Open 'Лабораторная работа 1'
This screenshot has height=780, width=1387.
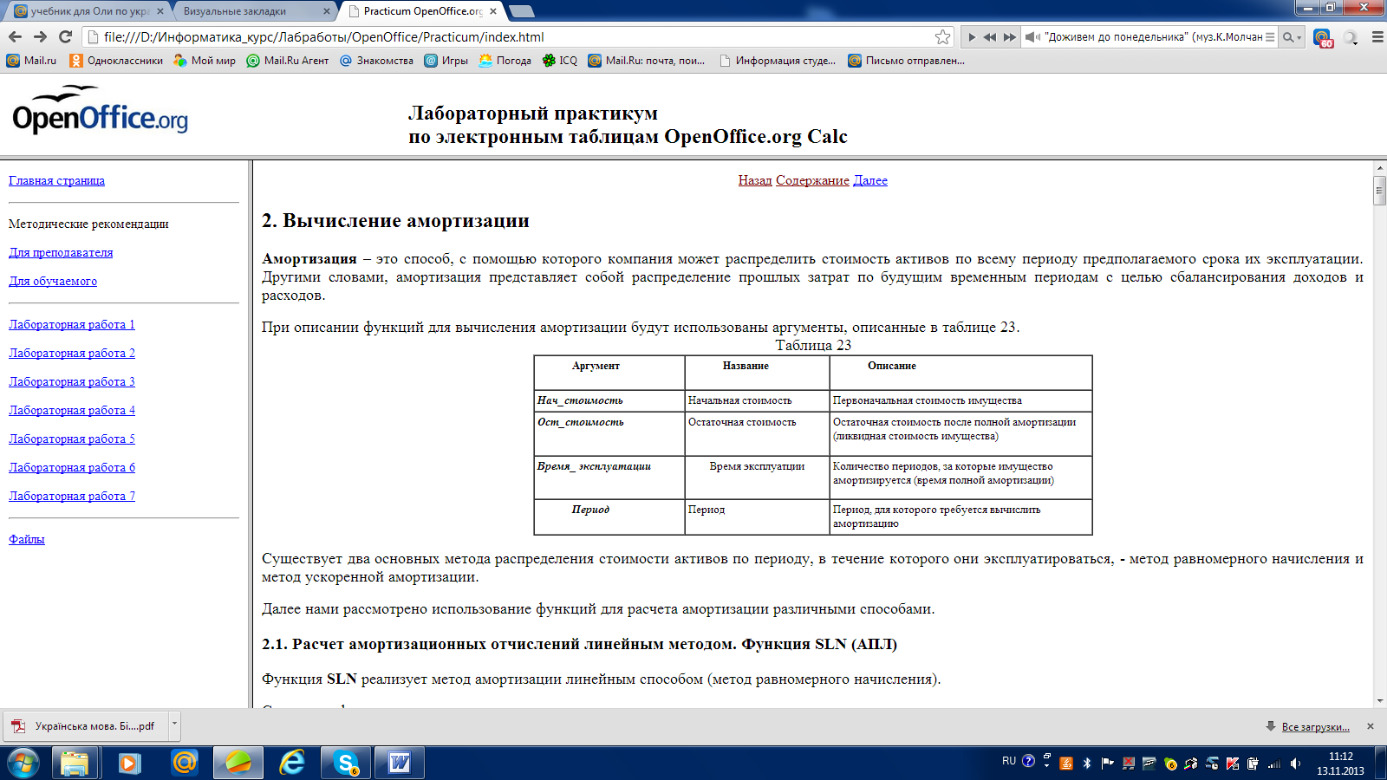click(72, 324)
